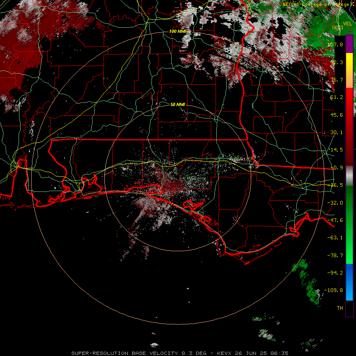Click the 45.6 velocity scale value
Viewport: 356px width, 356px height.
coord(337,115)
